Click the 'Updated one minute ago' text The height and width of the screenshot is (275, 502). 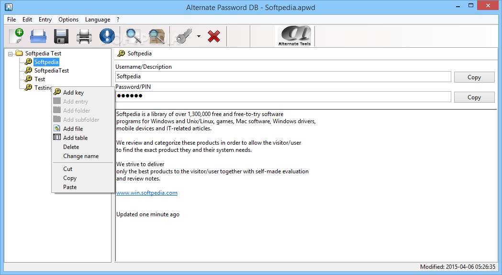pyautogui.click(x=147, y=214)
